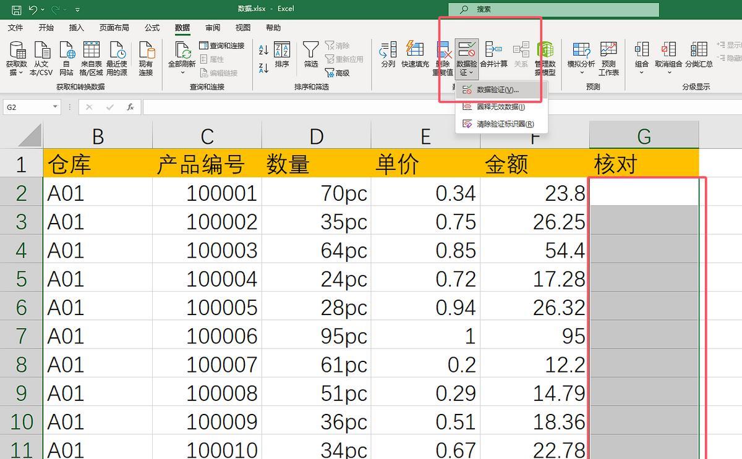Click the 查询和连接 button in ribbon
Viewport: 742px width, 459px height.
click(x=222, y=46)
